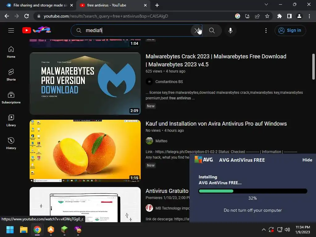The image size is (316, 237).
Task: Open YouTube settings three-dot menu
Action: tap(266, 31)
